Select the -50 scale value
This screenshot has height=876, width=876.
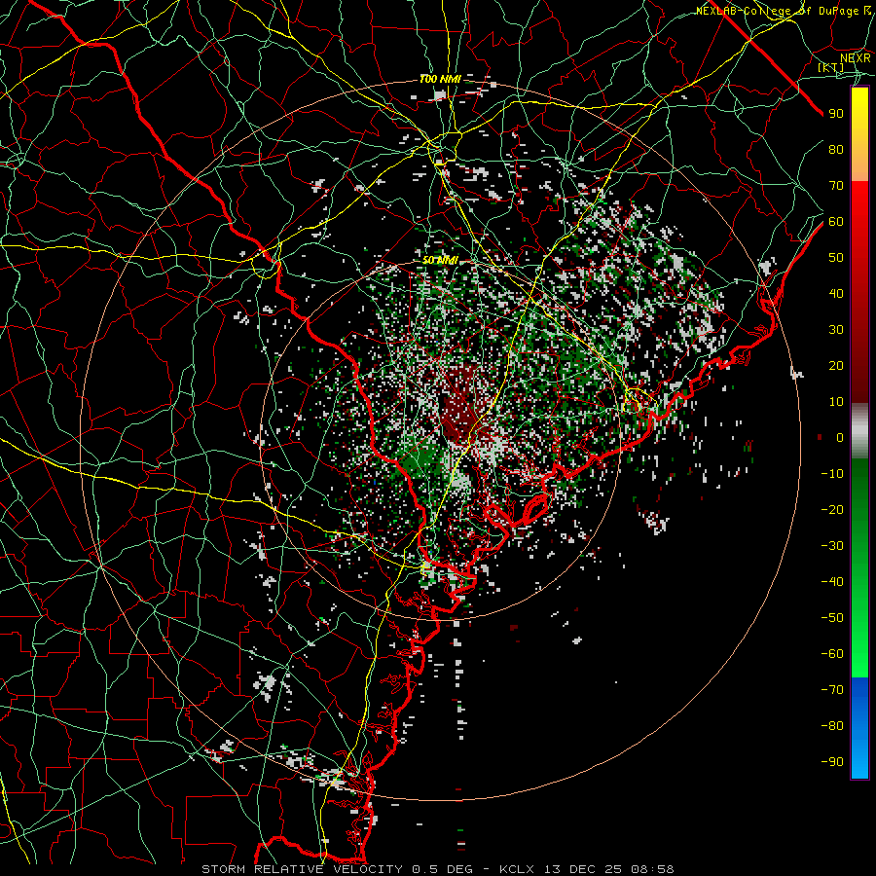pyautogui.click(x=832, y=618)
